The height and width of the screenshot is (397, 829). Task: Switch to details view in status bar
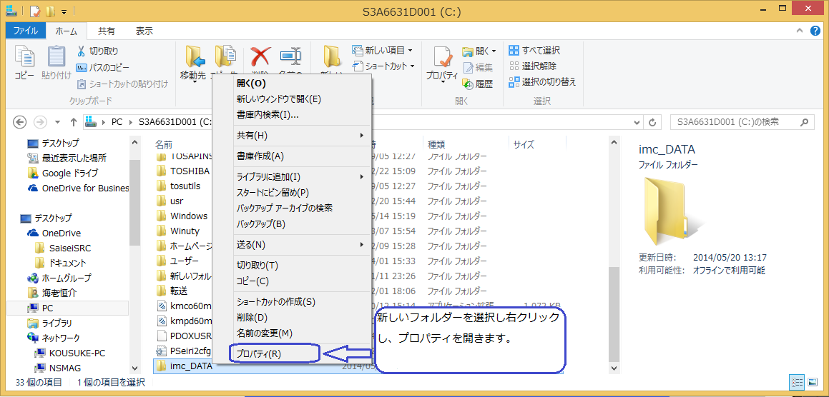pos(795,382)
